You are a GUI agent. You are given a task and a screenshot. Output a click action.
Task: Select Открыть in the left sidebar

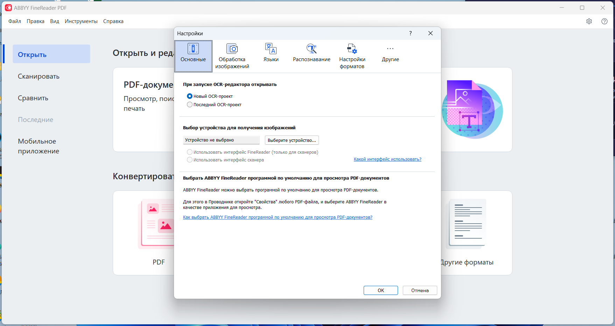51,54
